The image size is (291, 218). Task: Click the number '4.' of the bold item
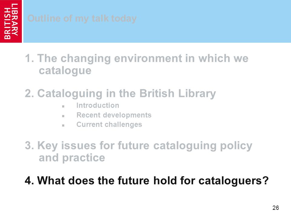29,180
